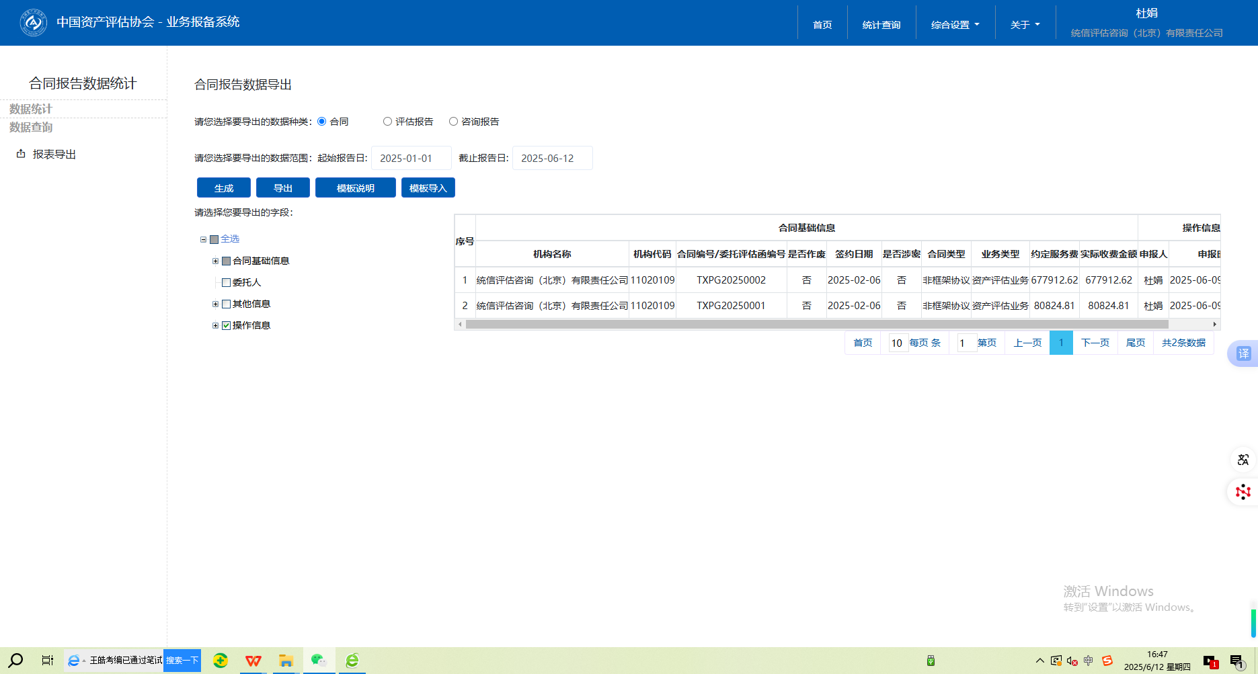The width and height of the screenshot is (1258, 674).
Task: Click the 生成 button
Action: (223, 188)
